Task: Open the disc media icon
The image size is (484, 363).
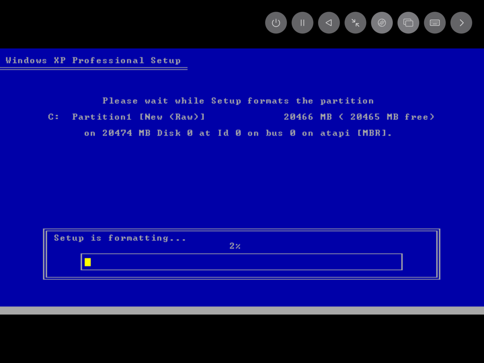Action: [x=382, y=23]
